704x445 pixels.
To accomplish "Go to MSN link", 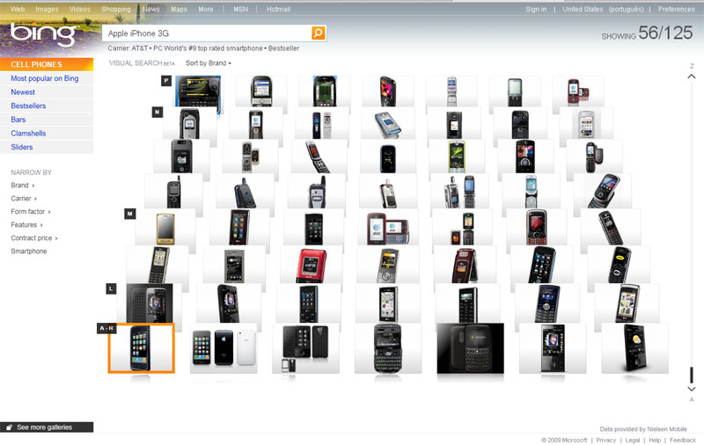I will pyautogui.click(x=240, y=9).
